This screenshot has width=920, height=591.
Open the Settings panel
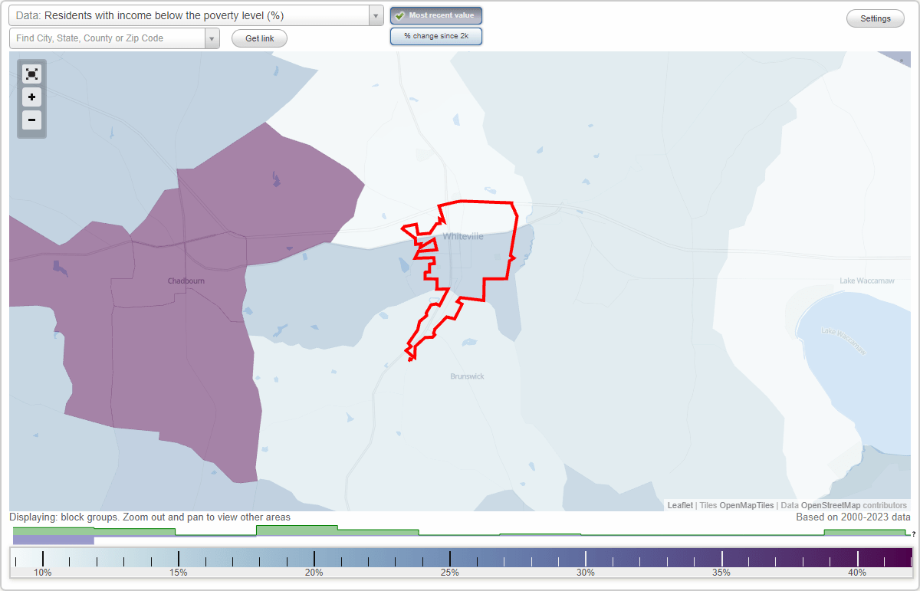pos(875,18)
